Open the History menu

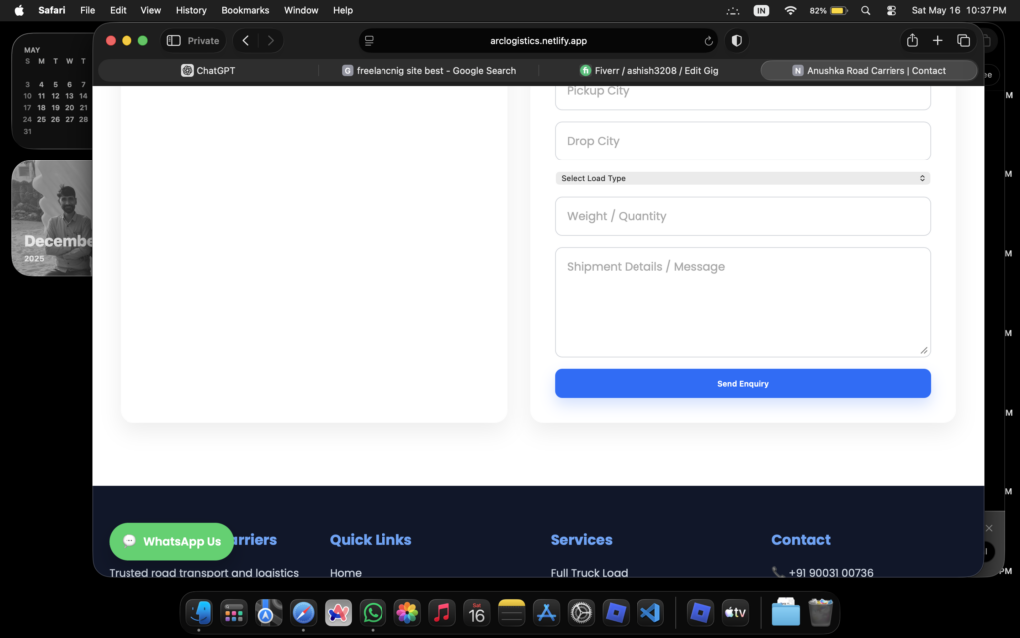191,10
